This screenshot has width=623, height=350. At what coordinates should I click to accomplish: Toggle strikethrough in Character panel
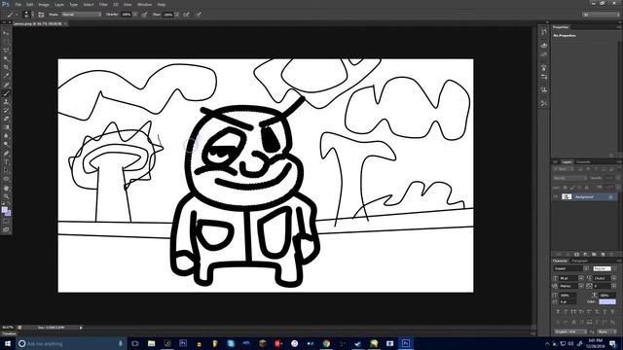[613, 312]
